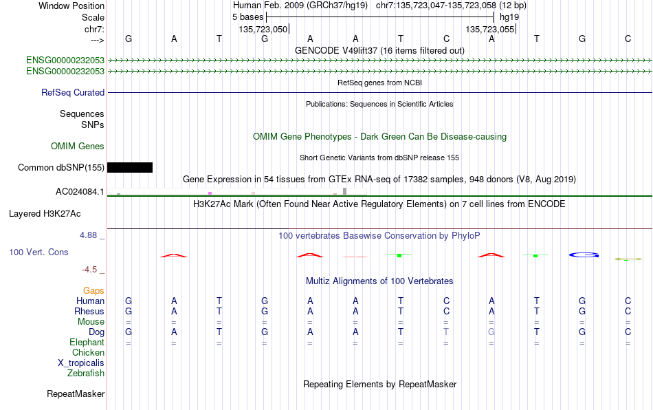Viewport: 653px width, 410px height.
Task: Click the Dog species row label
Action: tap(96, 332)
